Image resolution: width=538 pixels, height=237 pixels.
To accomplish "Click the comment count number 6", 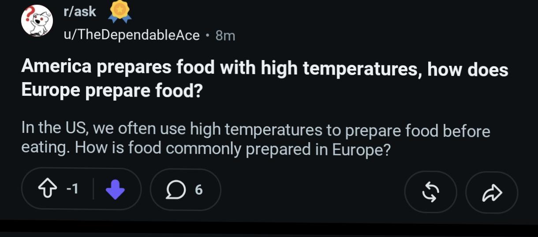I will [199, 190].
